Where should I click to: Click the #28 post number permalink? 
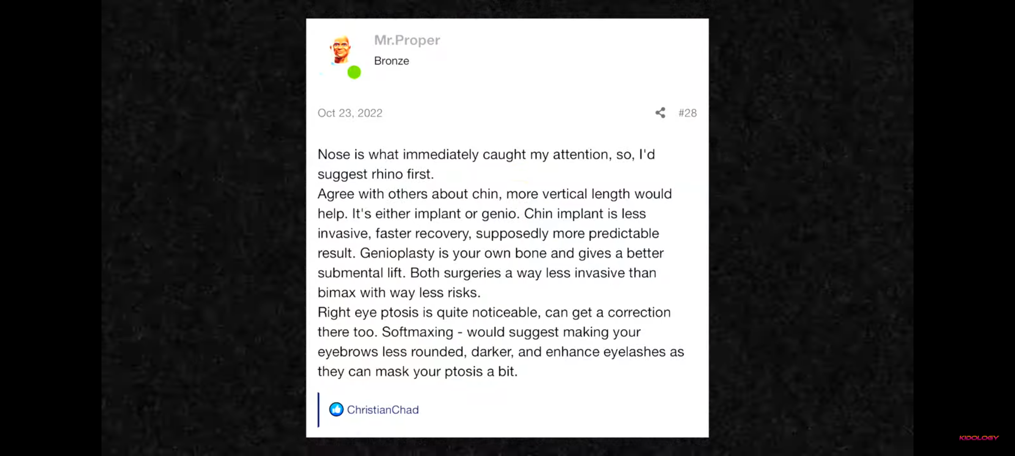(687, 113)
